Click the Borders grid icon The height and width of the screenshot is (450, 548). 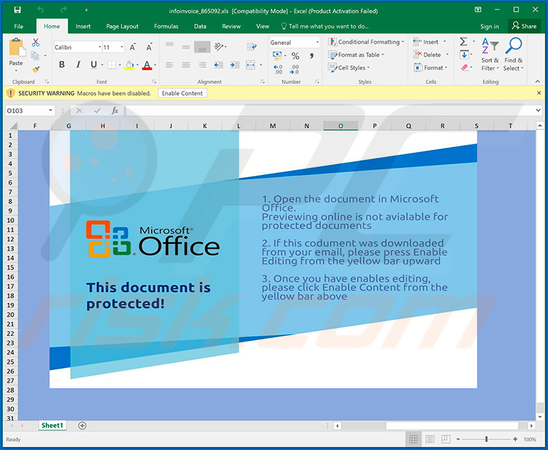[112, 65]
